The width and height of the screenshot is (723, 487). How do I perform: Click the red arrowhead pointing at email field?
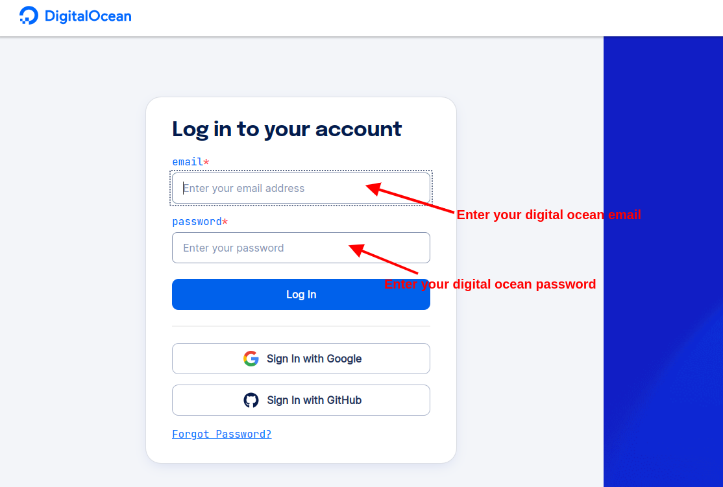tap(373, 188)
